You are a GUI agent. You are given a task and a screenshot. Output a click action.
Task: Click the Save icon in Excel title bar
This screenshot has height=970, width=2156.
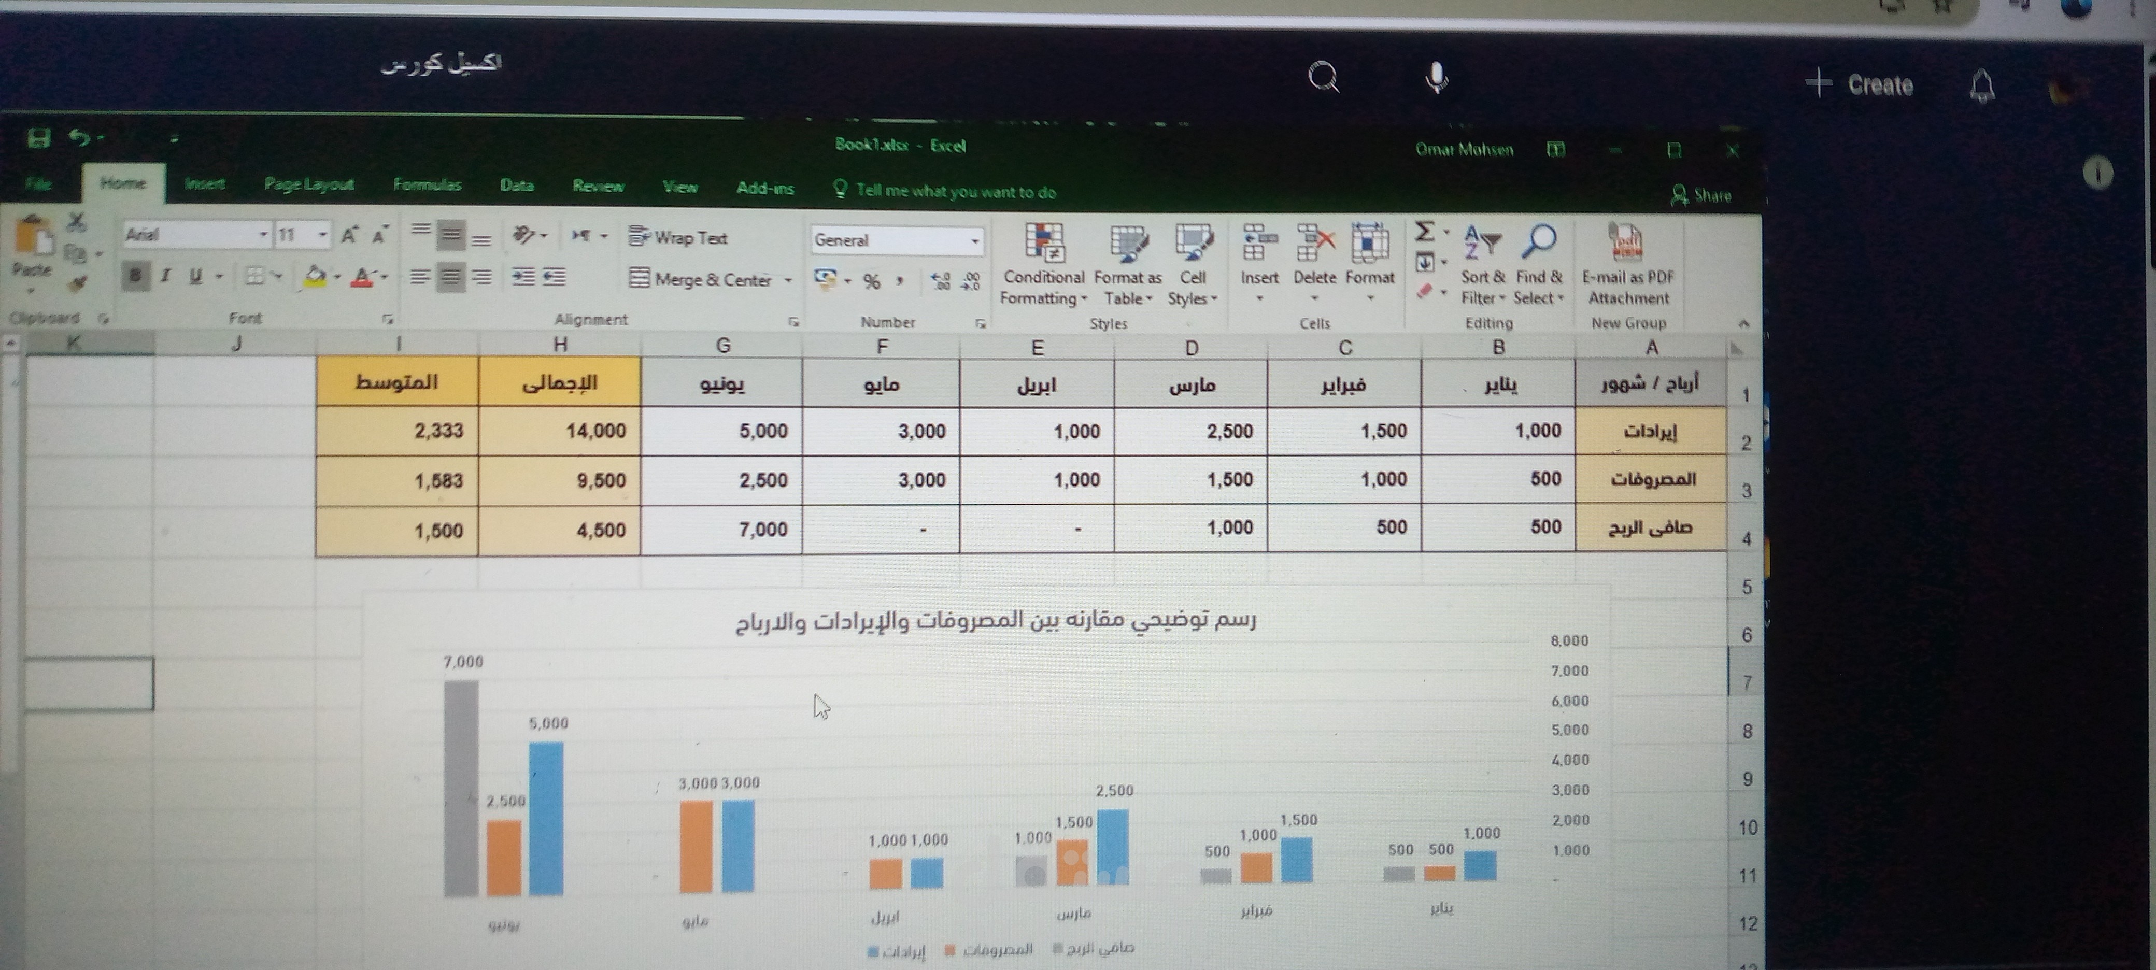[x=38, y=138]
